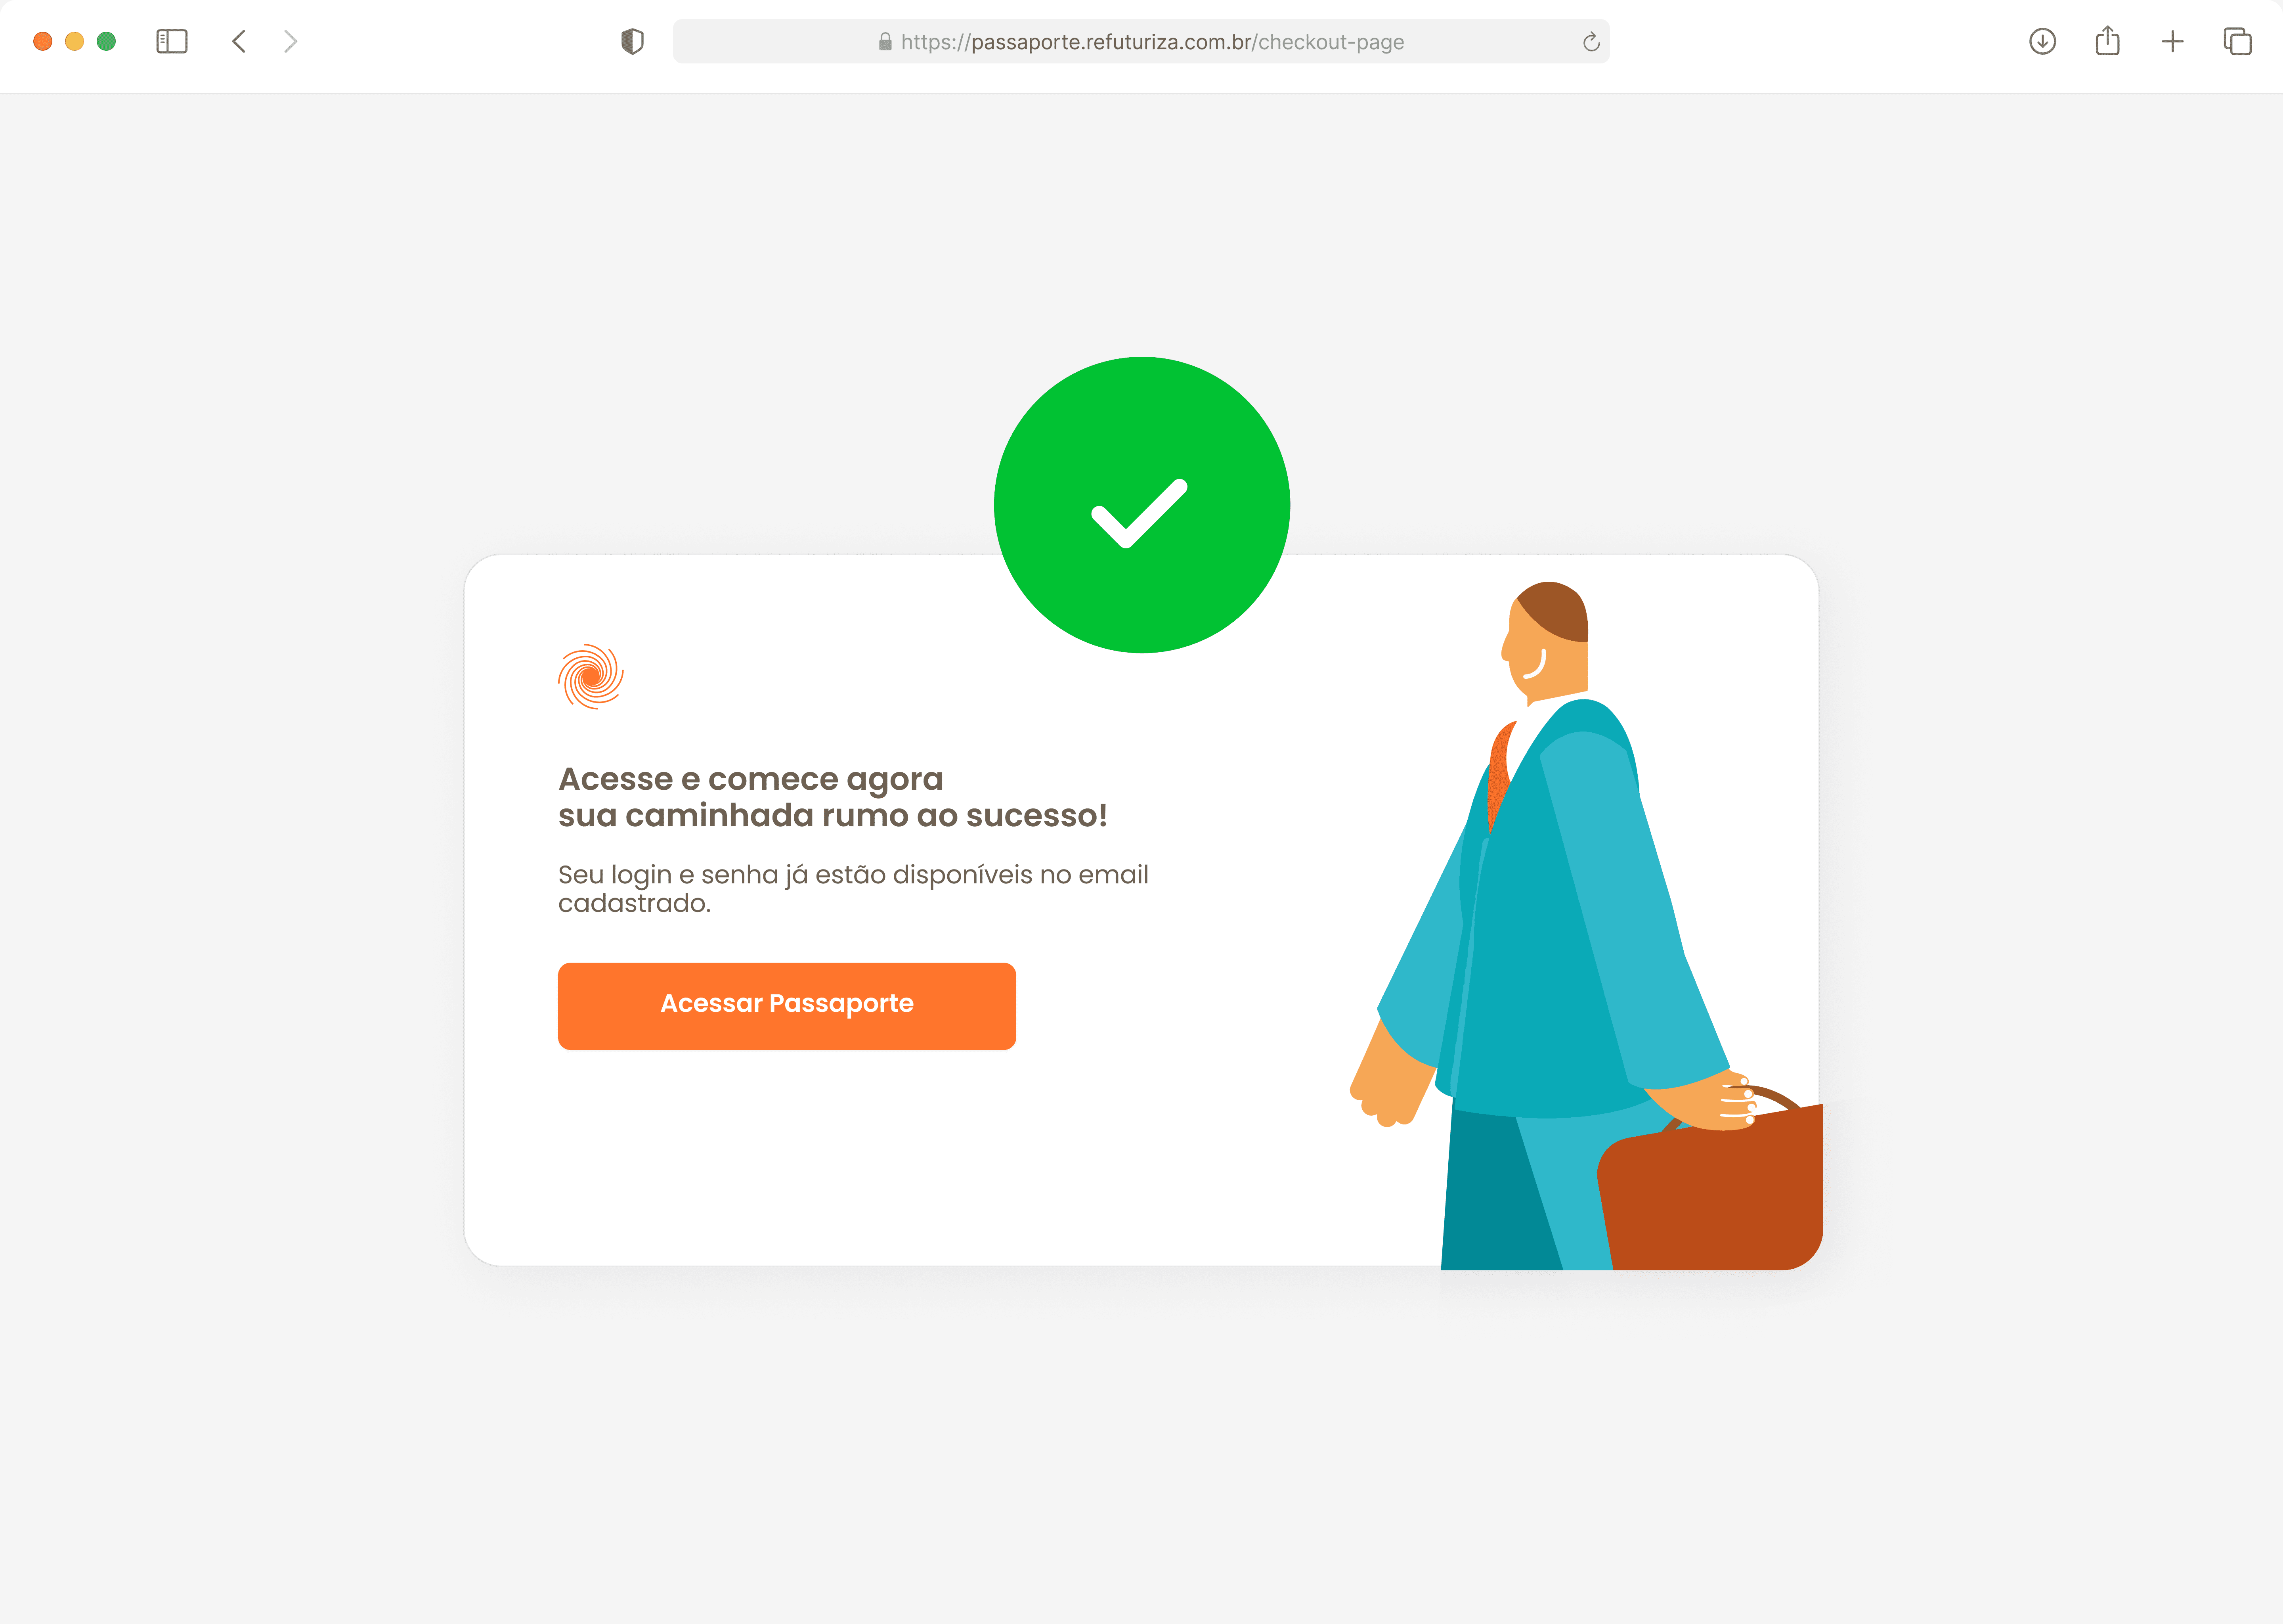This screenshot has width=2283, height=1624.
Task: Click the lock icon in address bar
Action: pos(885,42)
